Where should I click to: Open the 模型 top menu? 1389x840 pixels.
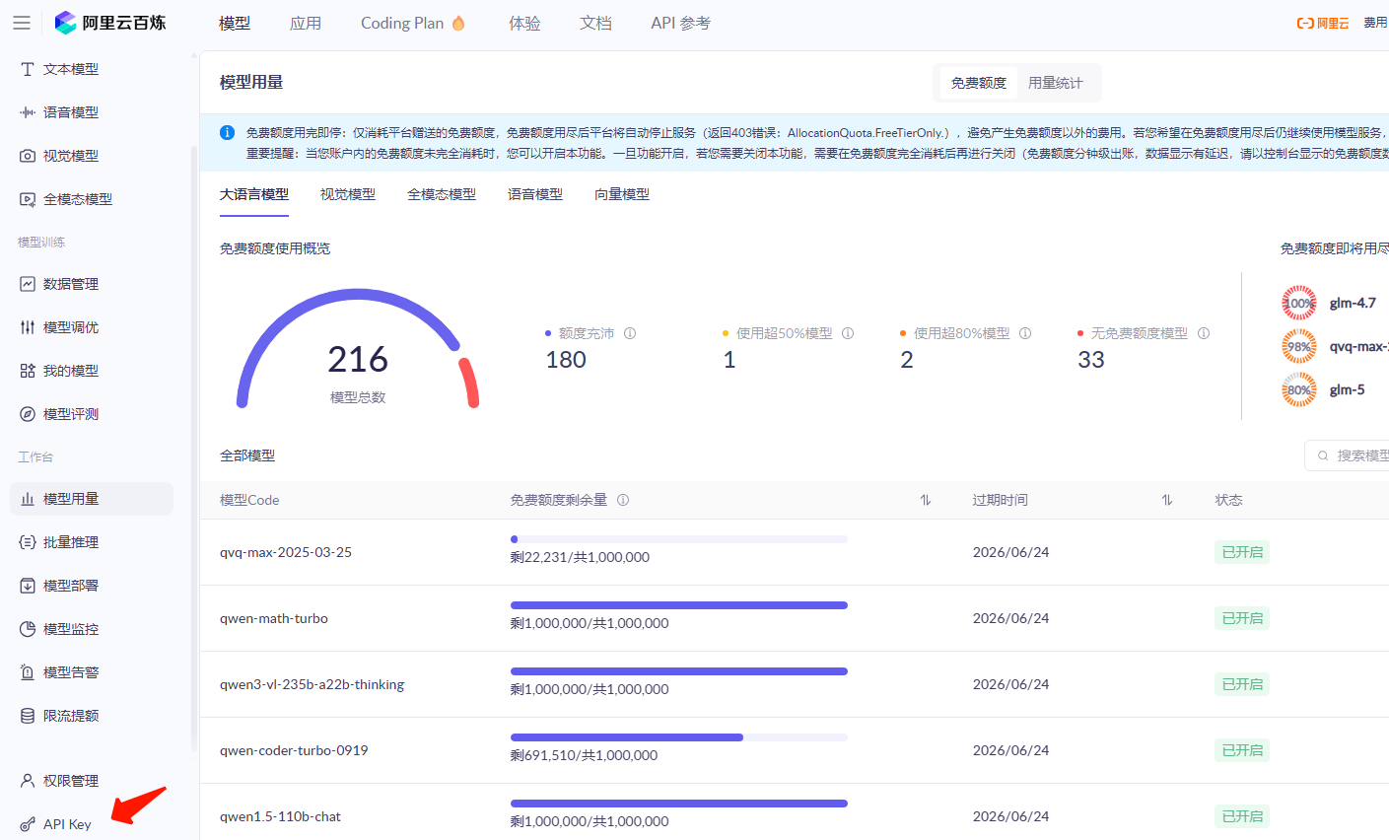coord(235,23)
